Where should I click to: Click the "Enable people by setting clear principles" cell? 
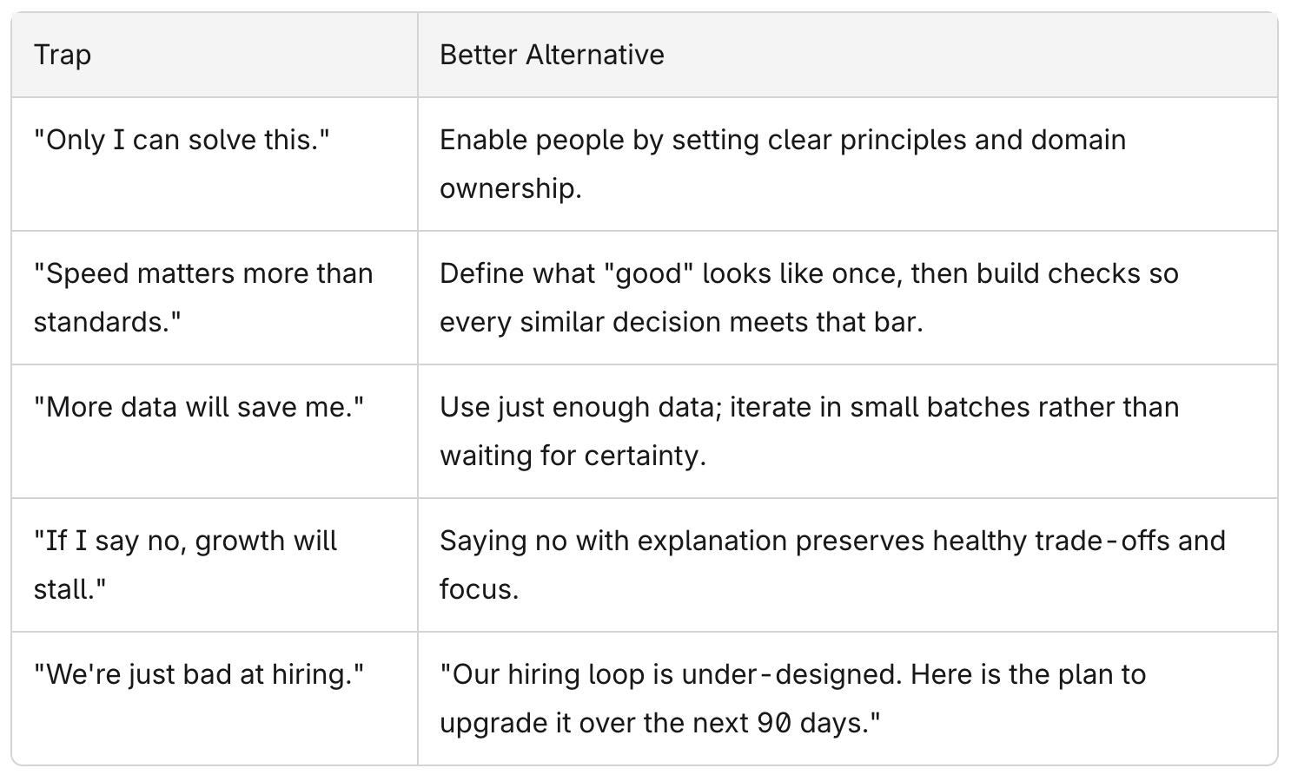848,164
